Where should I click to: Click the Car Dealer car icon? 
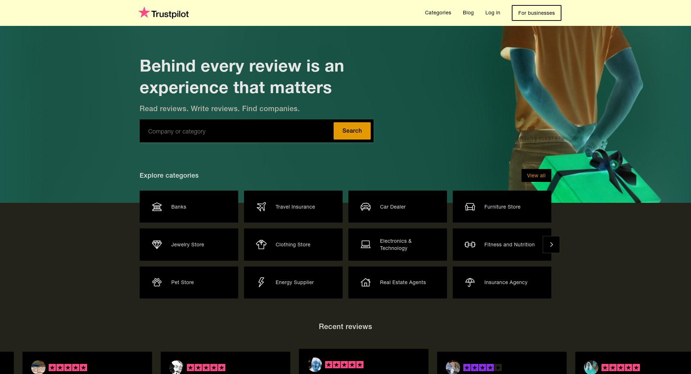point(366,207)
